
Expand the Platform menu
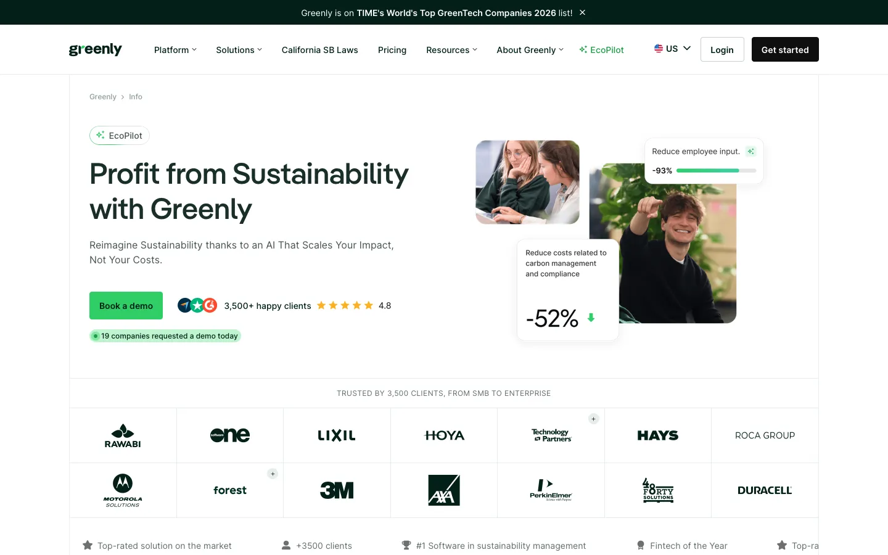click(175, 50)
